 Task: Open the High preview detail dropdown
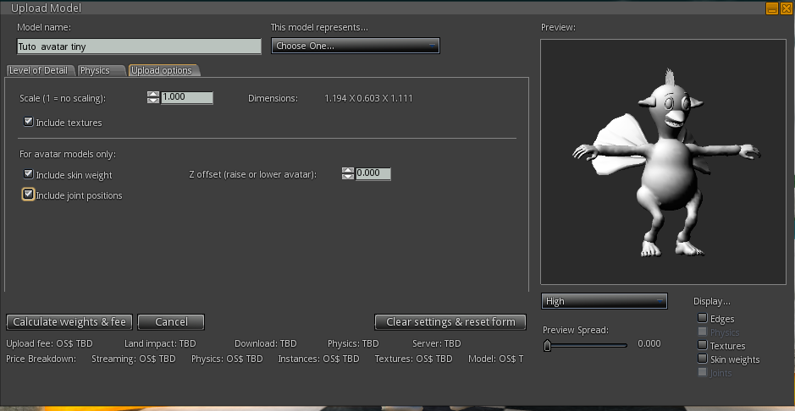pyautogui.click(x=605, y=301)
